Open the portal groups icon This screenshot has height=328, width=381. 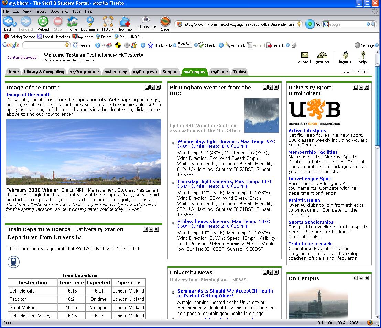pos(322,55)
